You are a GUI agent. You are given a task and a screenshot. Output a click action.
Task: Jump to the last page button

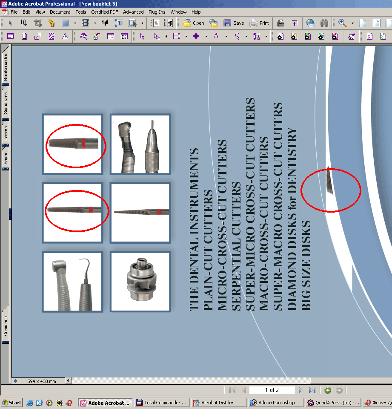[x=312, y=390]
